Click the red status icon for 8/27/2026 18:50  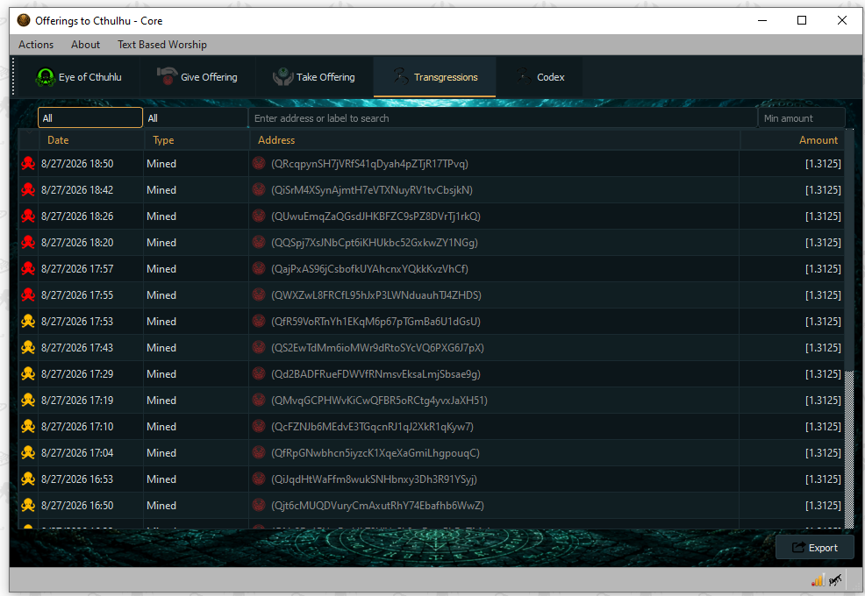pos(28,164)
